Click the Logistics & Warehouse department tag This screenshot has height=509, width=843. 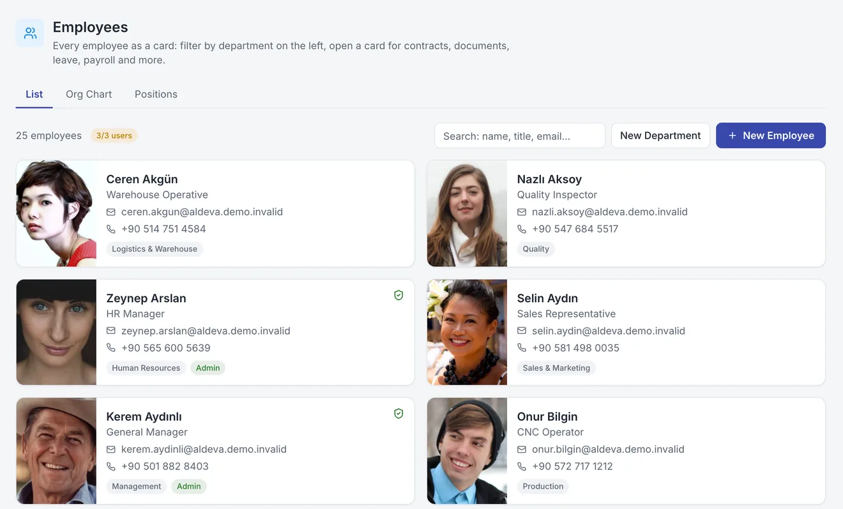155,249
